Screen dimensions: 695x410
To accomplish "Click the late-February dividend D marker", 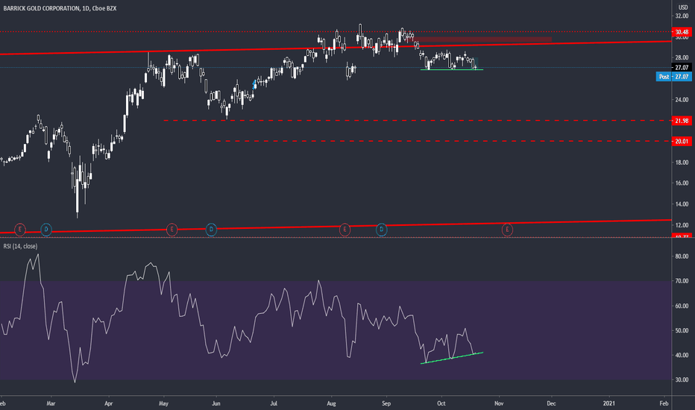I will [x=46, y=230].
